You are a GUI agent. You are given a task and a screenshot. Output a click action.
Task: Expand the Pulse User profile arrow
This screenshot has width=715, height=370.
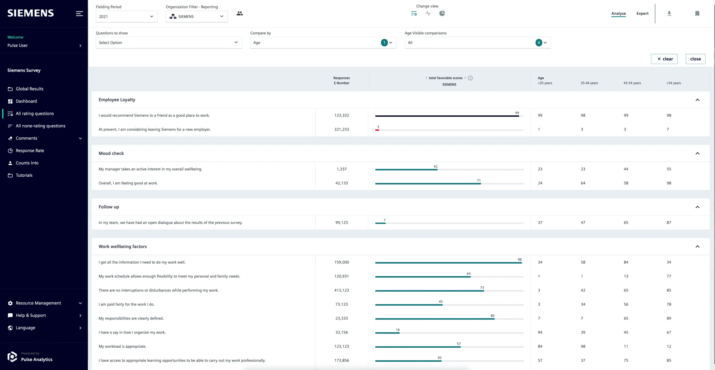(x=80, y=46)
